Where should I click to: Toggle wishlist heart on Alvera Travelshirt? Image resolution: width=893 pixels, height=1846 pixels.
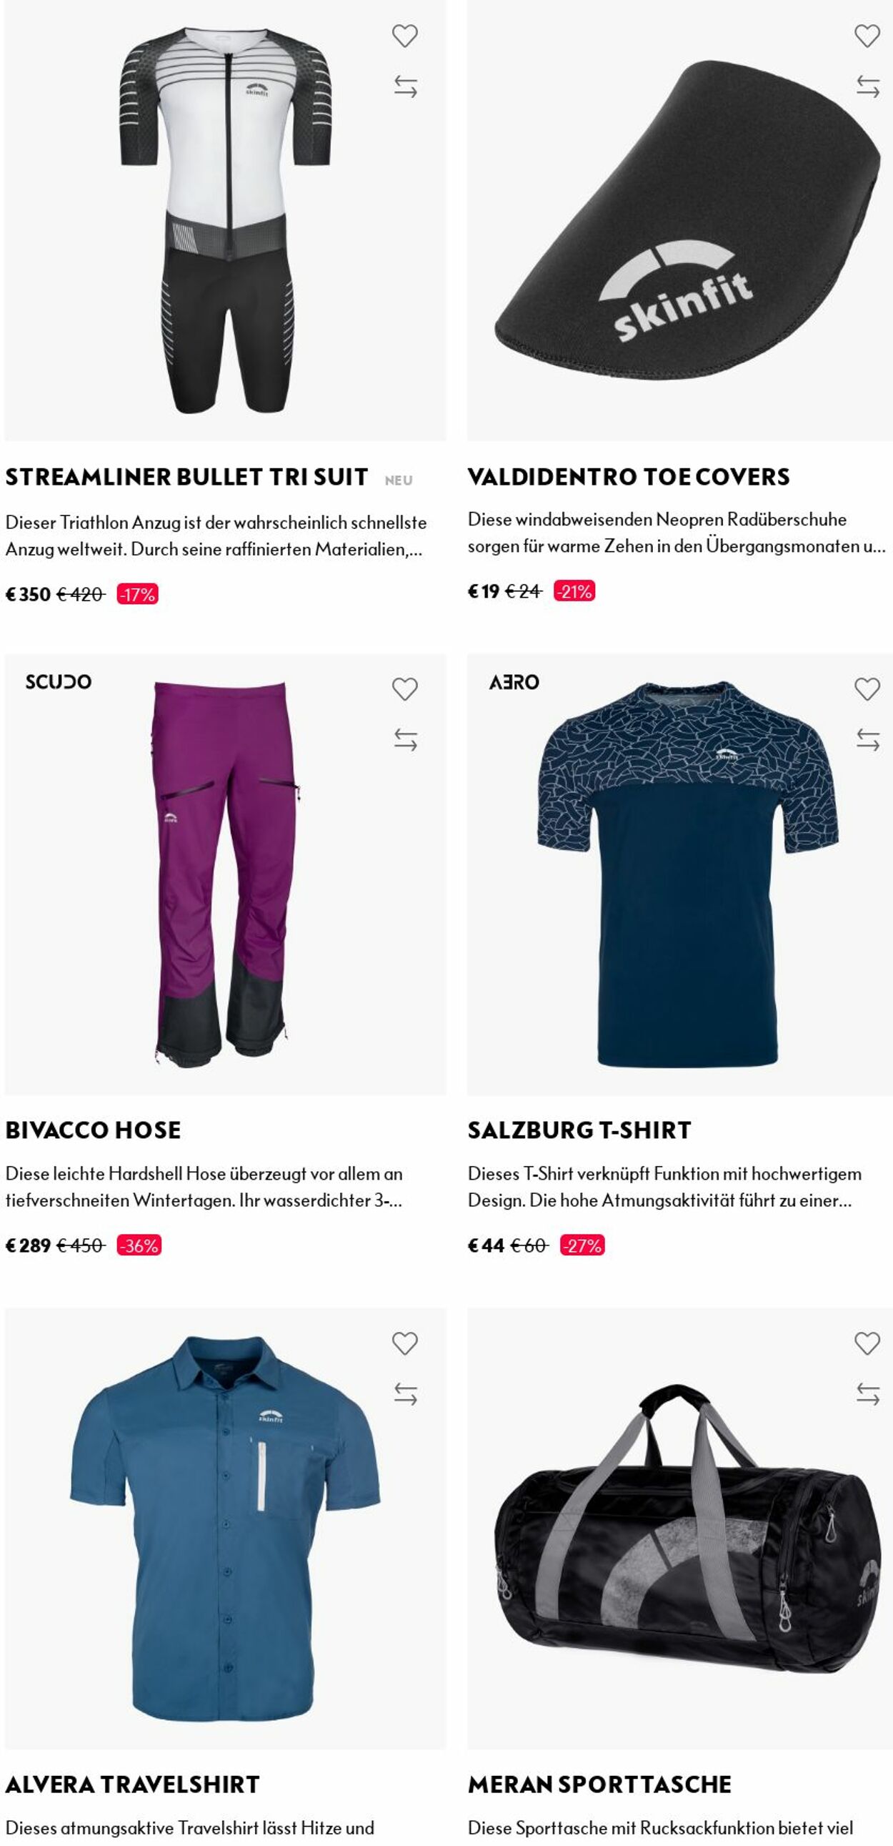click(x=404, y=1343)
